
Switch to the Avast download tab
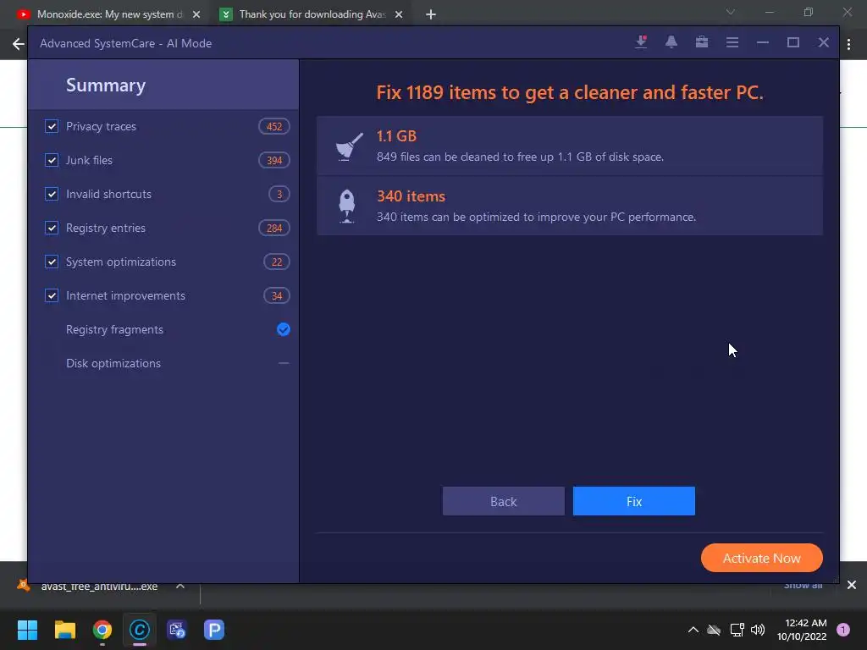tap(312, 14)
